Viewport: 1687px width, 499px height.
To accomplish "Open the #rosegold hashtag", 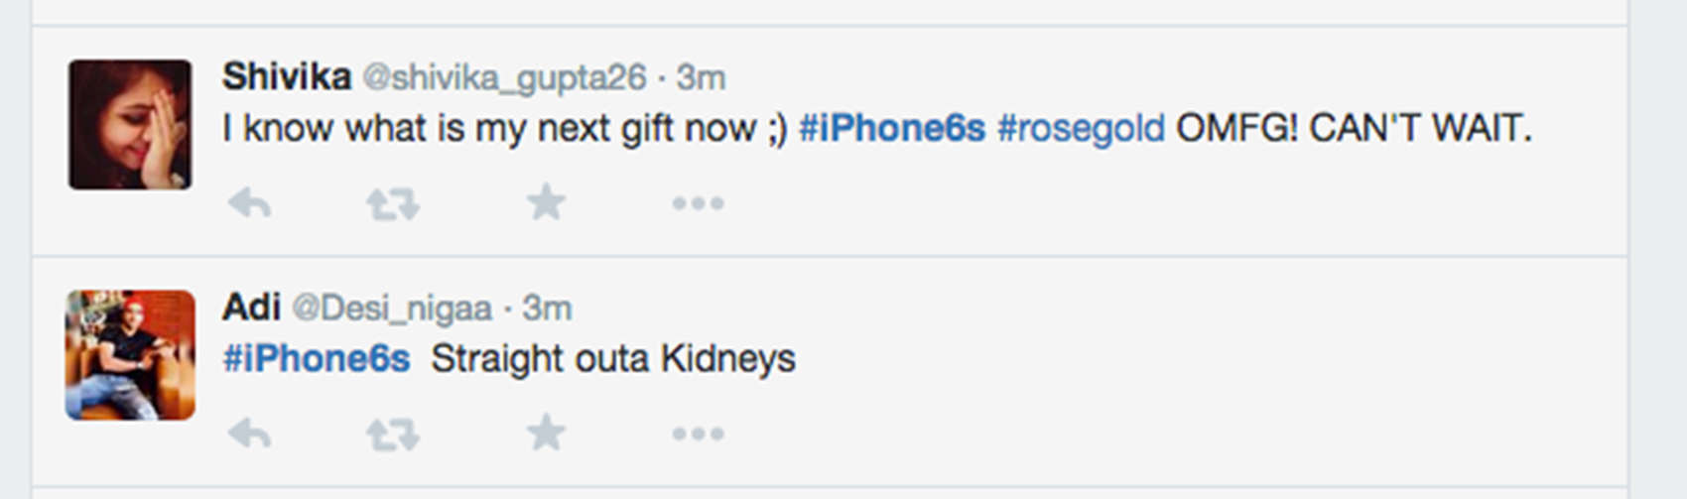I will [1081, 128].
